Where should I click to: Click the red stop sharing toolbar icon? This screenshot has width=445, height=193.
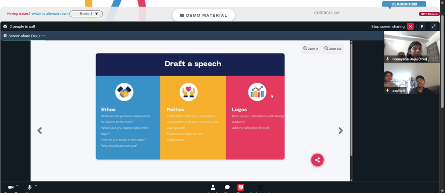click(241, 187)
